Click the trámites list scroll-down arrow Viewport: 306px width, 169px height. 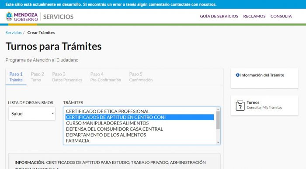point(218,142)
